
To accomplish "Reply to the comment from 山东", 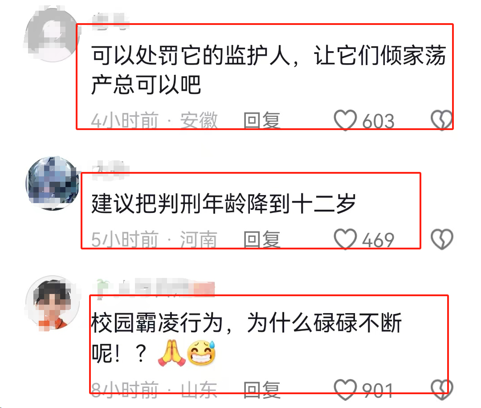I will pos(262,390).
